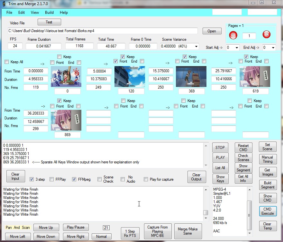Click the Clear Output button
283x242 pixels.
pos(196,177)
